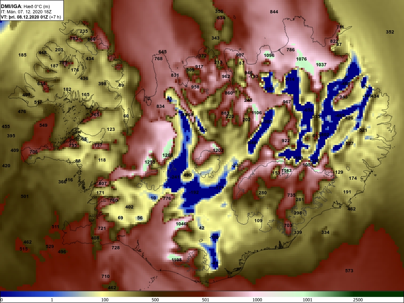This screenshot has width=404, height=303.
Task: Click the map value '807'
Action: pyautogui.click(x=103, y=183)
